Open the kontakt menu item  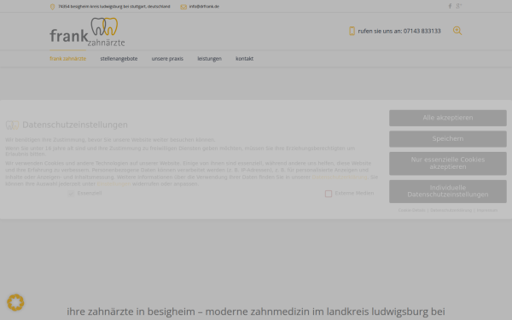[245, 59]
